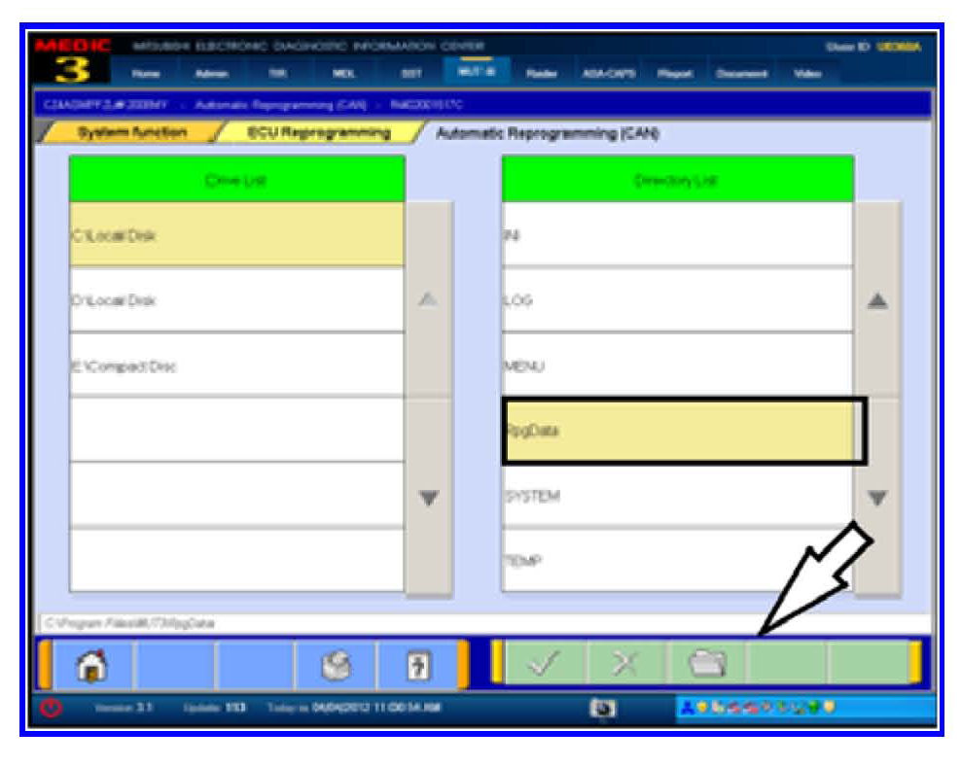
Task: Select the RpgData directory
Action: 677,431
